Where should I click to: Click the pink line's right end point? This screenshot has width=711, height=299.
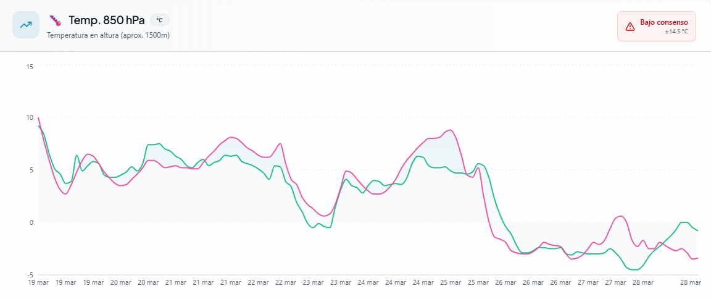click(697, 258)
